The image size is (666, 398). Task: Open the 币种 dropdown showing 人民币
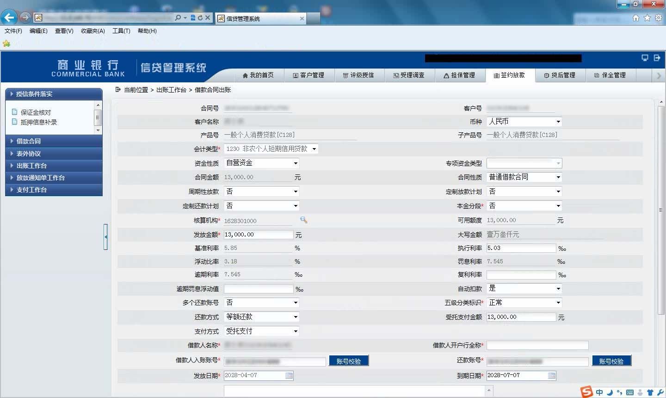524,121
